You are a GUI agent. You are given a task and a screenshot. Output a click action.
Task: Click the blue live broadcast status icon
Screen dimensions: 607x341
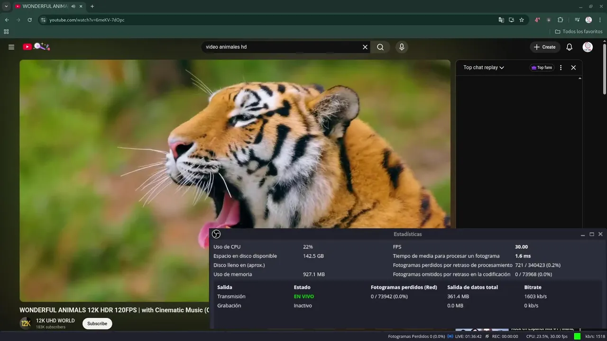450,336
